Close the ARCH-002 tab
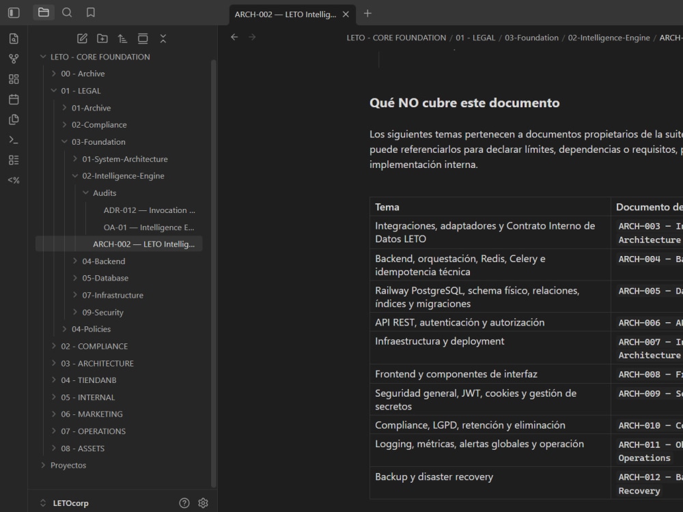Image resolution: width=683 pixels, height=512 pixels. pyautogui.click(x=346, y=14)
